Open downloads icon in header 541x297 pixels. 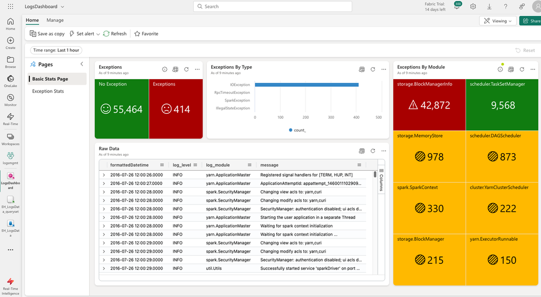(x=489, y=6)
